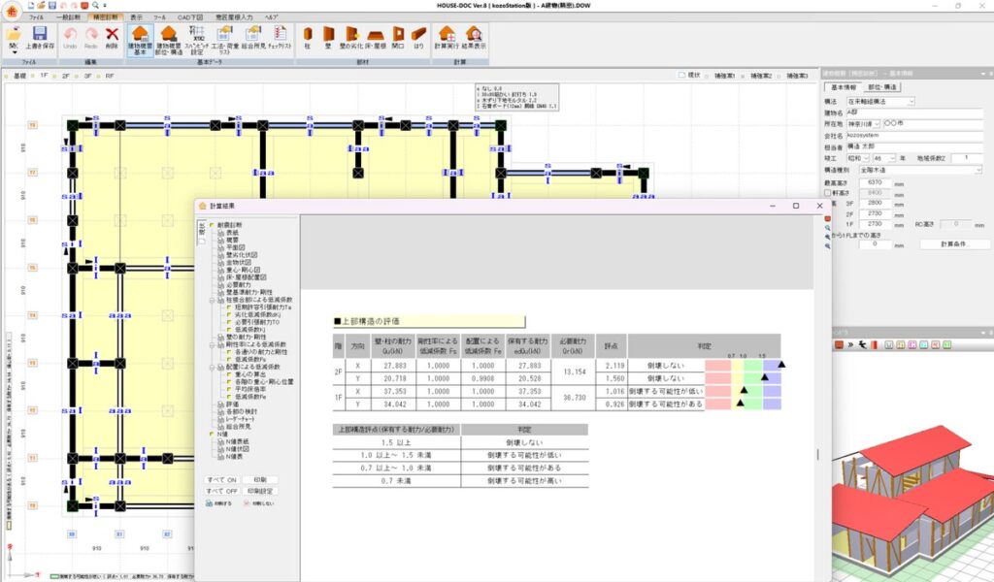Click the 印刷 button in result window
The height and width of the screenshot is (582, 994).
click(x=260, y=480)
